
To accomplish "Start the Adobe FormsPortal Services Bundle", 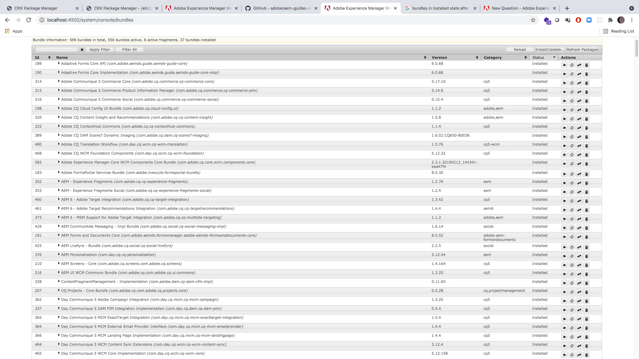I will pyautogui.click(x=564, y=174).
